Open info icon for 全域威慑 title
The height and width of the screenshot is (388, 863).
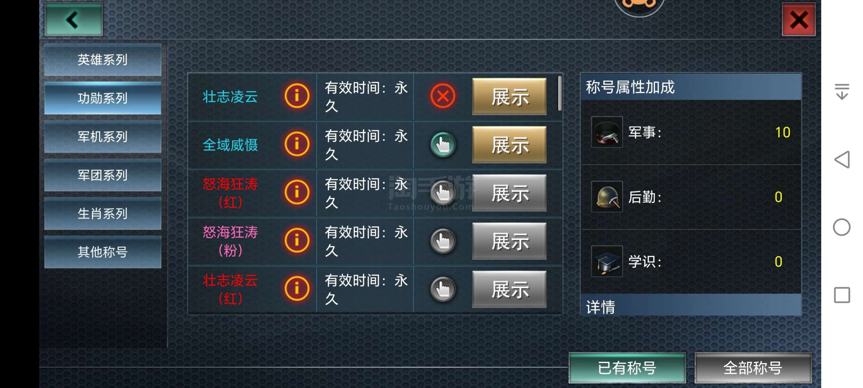click(297, 145)
